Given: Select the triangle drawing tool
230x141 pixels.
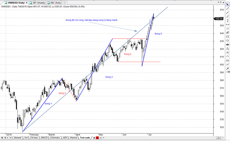Looking at the screenshot, I should tap(227, 48).
